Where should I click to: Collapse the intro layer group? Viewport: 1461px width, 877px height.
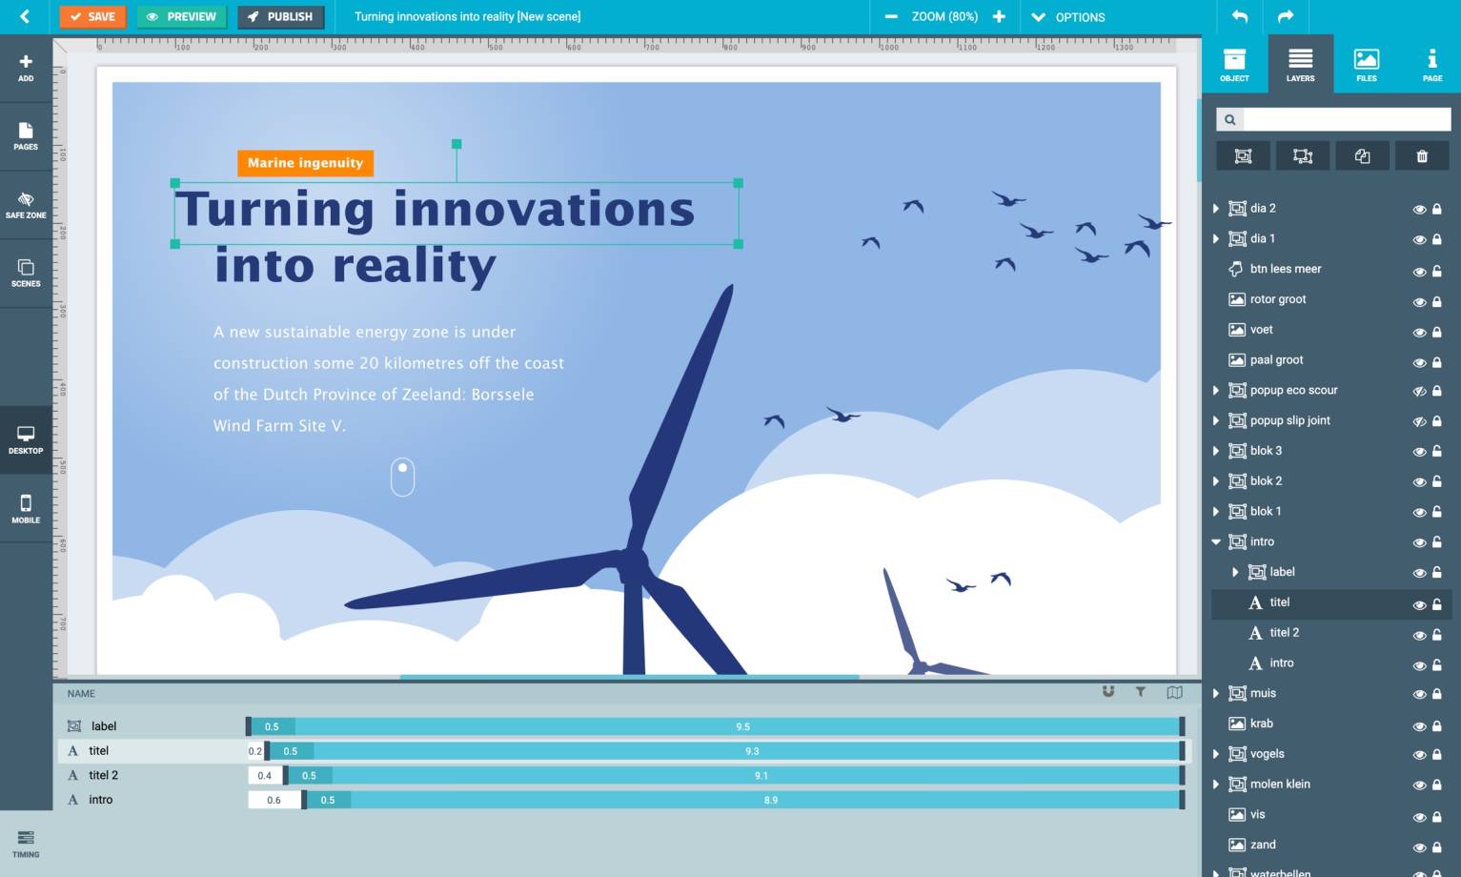1216,541
